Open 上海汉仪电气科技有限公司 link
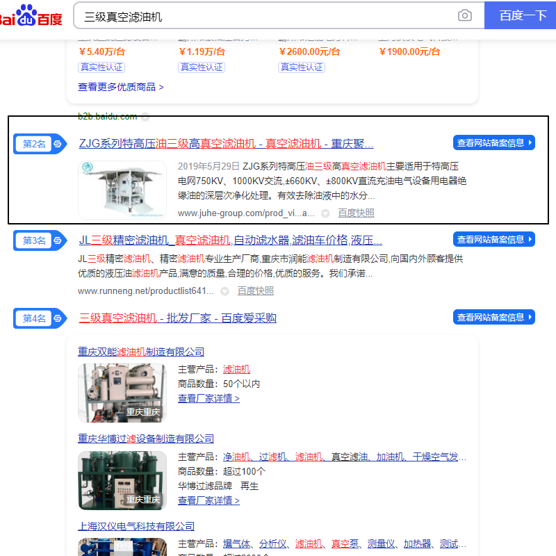This screenshot has width=556, height=556. tap(136, 526)
